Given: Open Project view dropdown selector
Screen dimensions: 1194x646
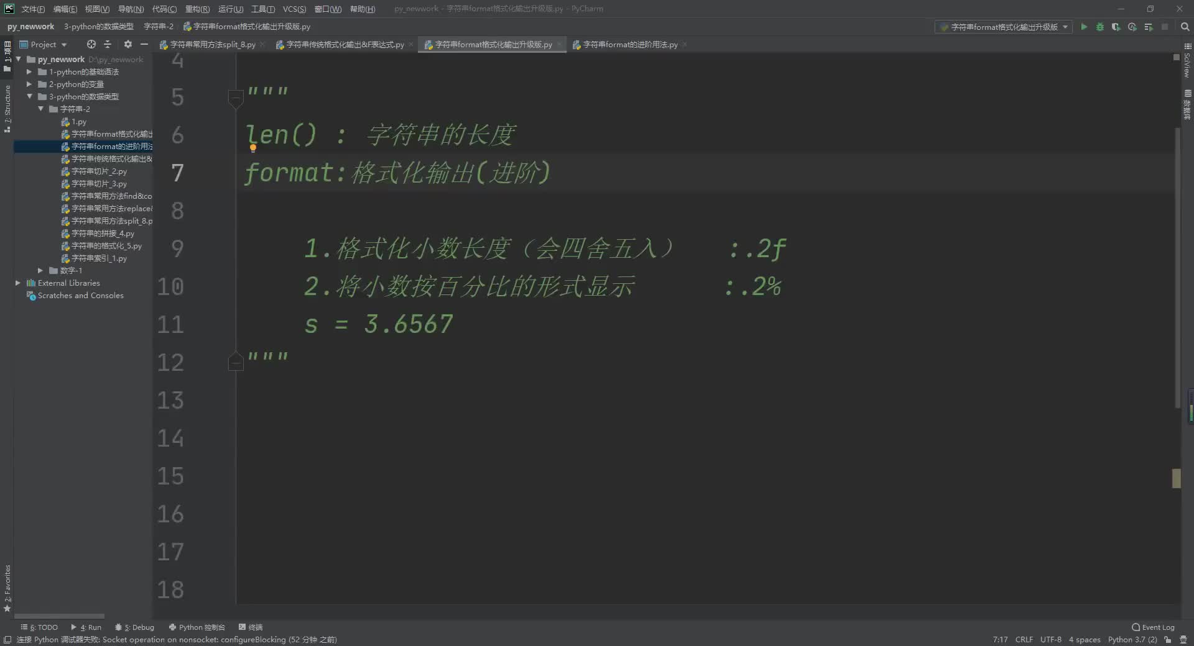Looking at the screenshot, I should click(44, 45).
